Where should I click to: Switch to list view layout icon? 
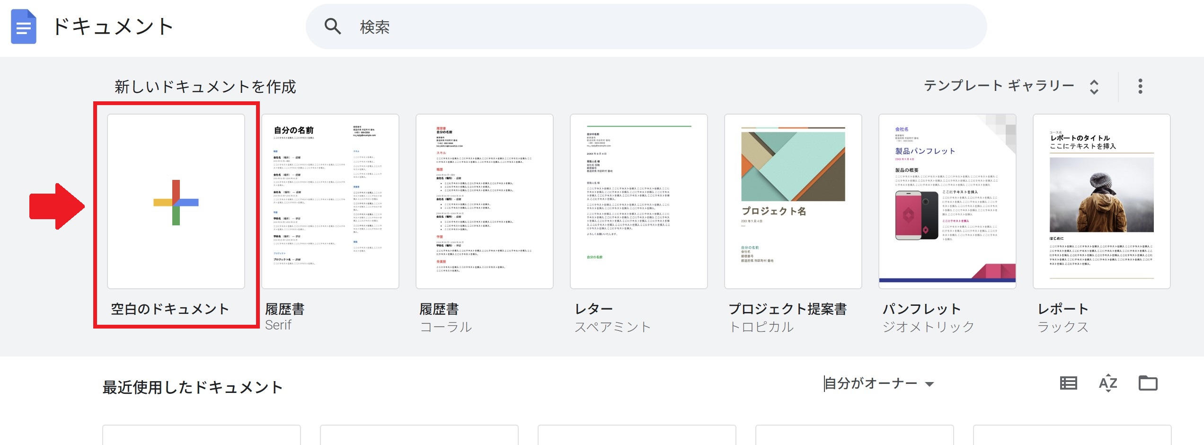[1068, 383]
